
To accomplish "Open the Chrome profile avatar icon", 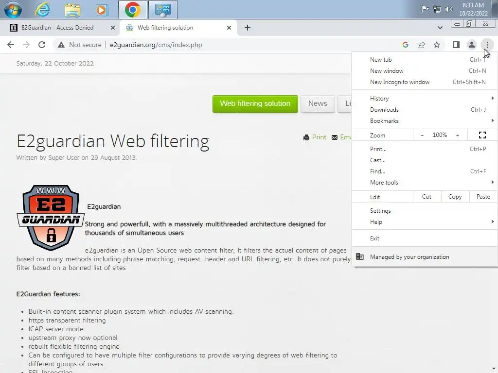I will (472, 45).
